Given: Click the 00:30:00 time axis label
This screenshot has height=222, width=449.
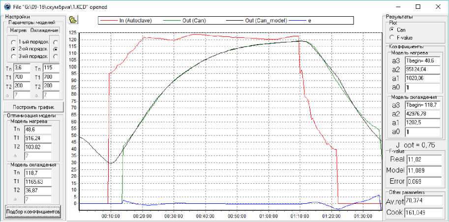Looking at the screenshot, I should (x=174, y=215).
